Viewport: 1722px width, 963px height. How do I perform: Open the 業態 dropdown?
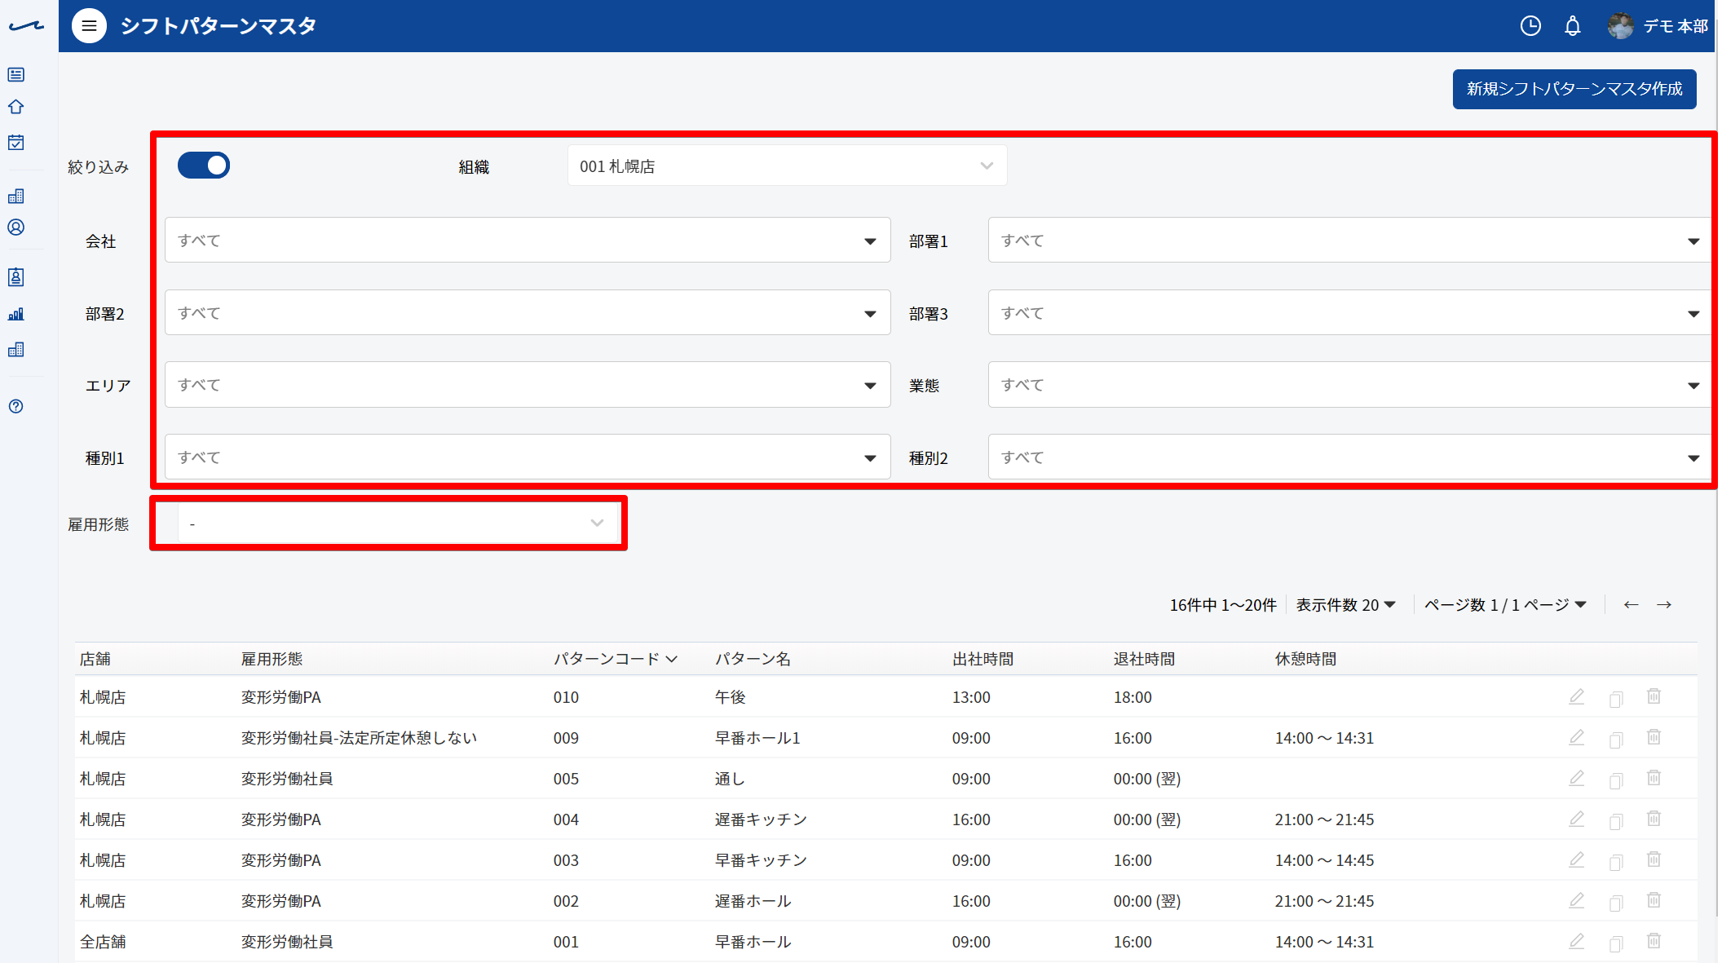click(x=1349, y=385)
